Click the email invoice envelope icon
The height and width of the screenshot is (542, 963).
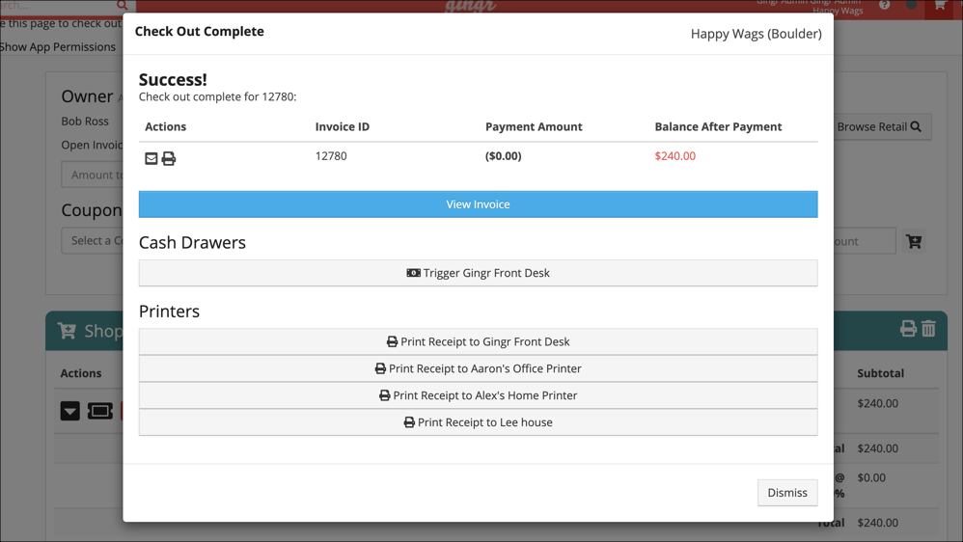click(x=151, y=158)
